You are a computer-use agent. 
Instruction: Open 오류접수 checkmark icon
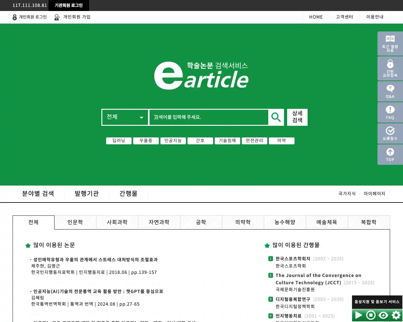[x=390, y=133]
